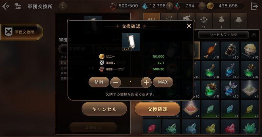Close the 交換確認 dialog

(x=189, y=26)
